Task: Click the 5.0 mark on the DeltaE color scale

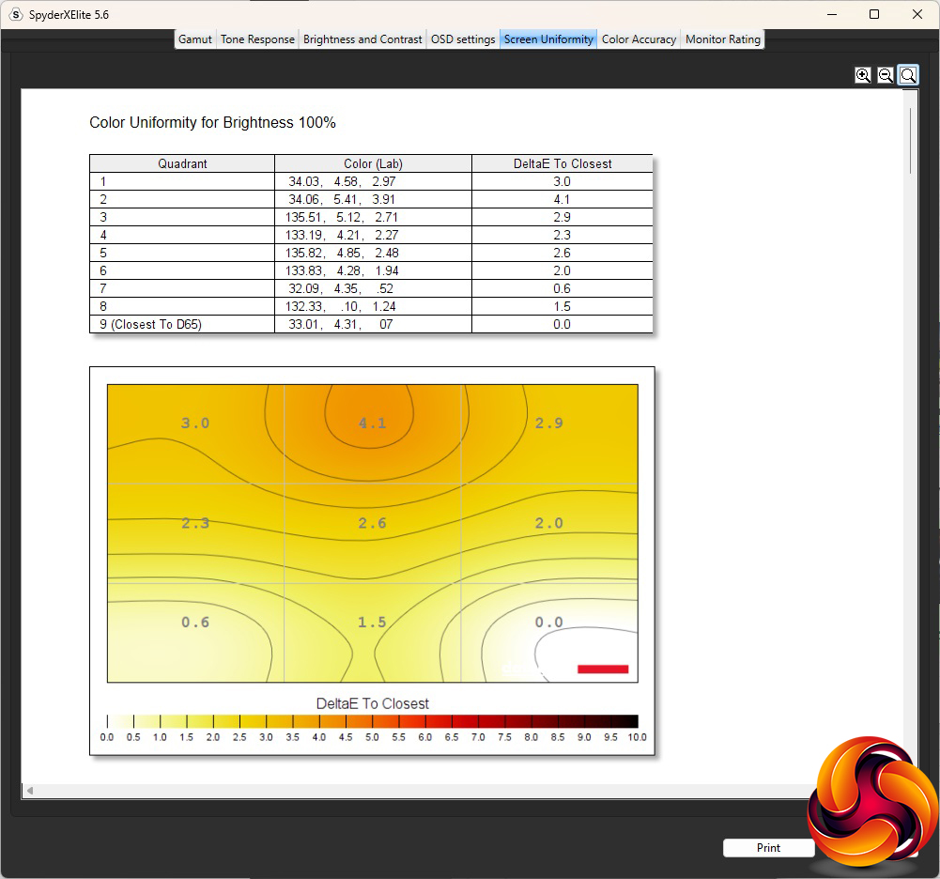Action: tap(372, 737)
